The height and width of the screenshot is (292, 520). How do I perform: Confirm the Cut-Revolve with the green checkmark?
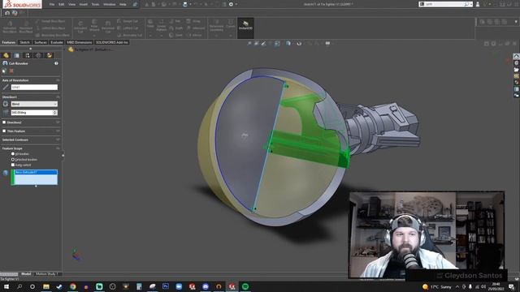[x=4, y=71]
